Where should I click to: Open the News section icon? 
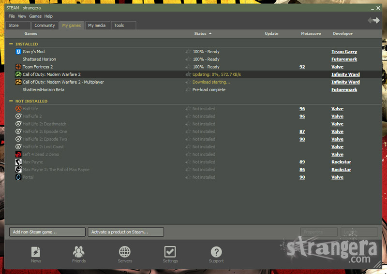(36, 252)
